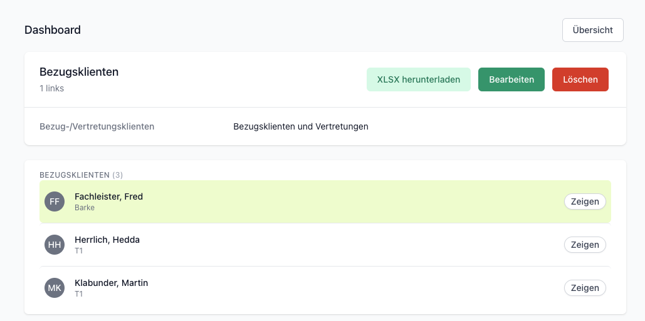Delete using the red Löschen button
645x321 pixels.
tap(580, 79)
